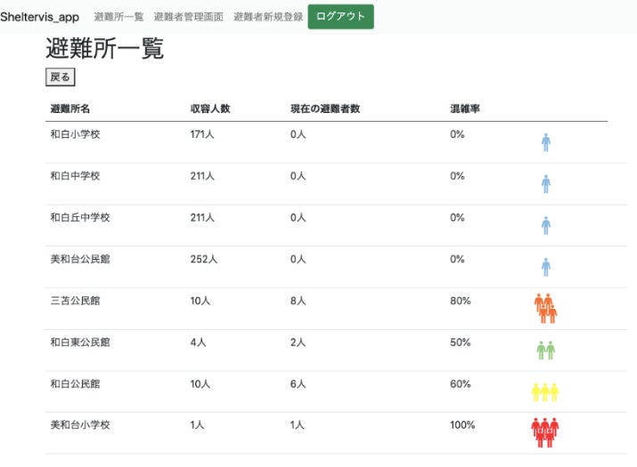Click the 混雑率 column header
Viewport: 637px width, 467px height.
465,109
